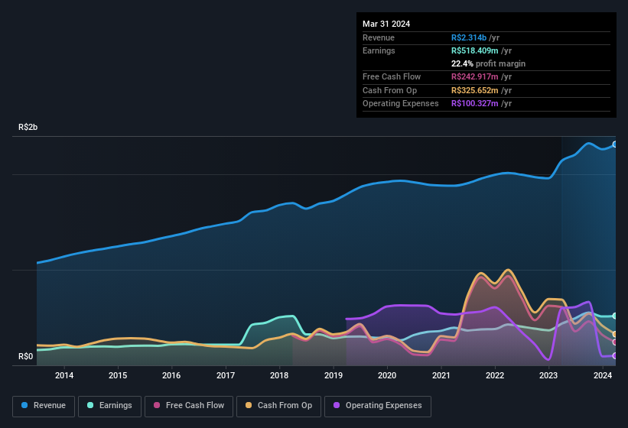Click the orange Cash From Op end marker
628x428 pixels.
(x=615, y=334)
